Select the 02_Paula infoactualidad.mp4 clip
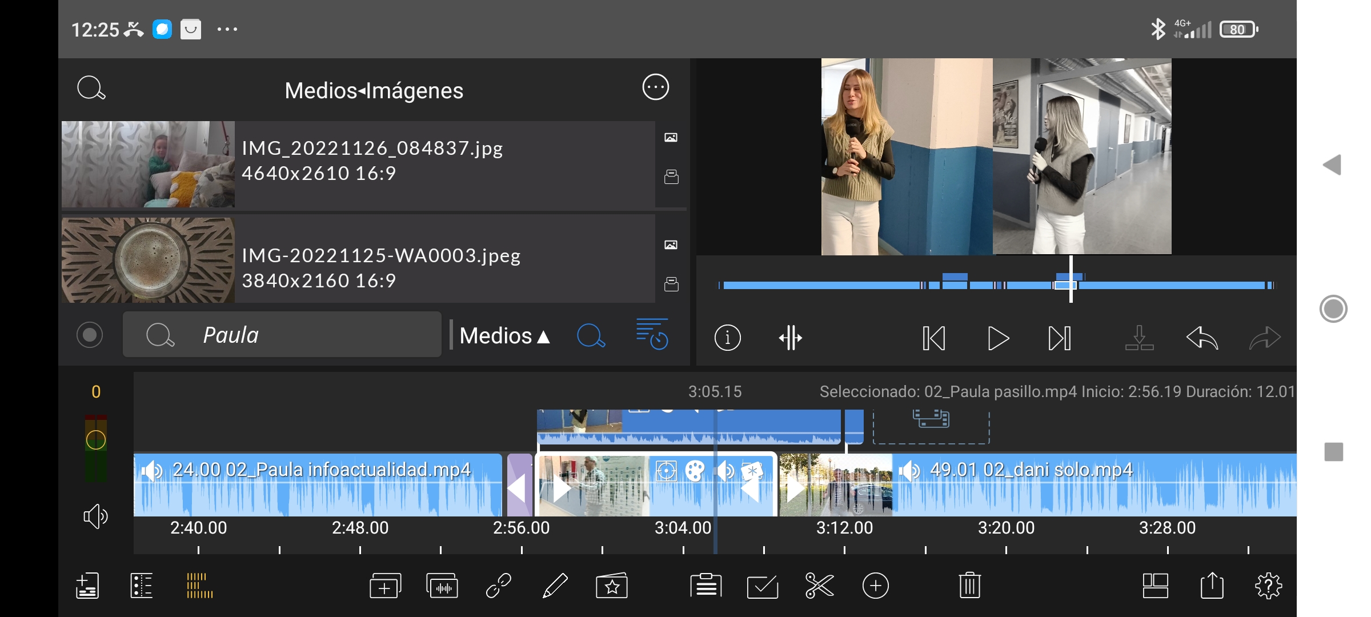This screenshot has width=1371, height=617. (x=318, y=484)
